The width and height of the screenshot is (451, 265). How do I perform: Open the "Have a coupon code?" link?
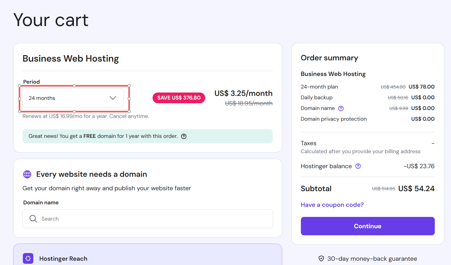point(332,205)
